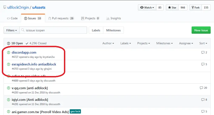Image resolution: width=214 pixels, height=115 pixels.
Task: Open the Filters dropdown
Action: pos(12,30)
